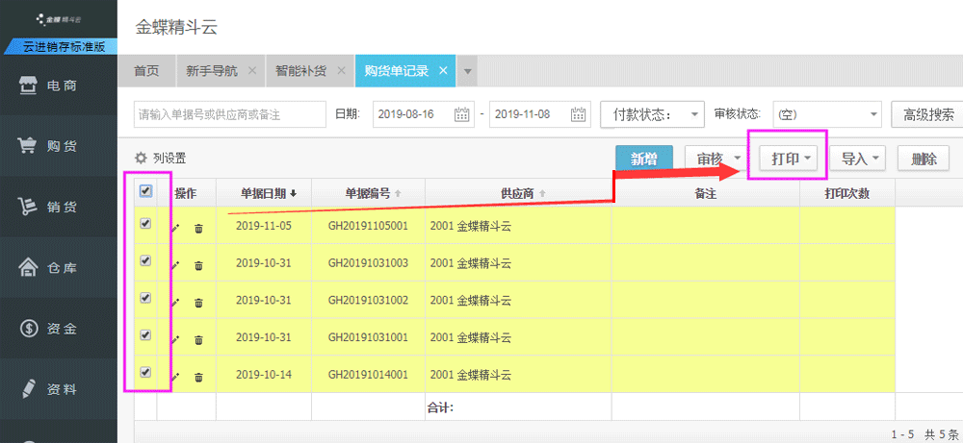The height and width of the screenshot is (443, 963).
Task: Click the 删除 button
Action: pyautogui.click(x=924, y=159)
